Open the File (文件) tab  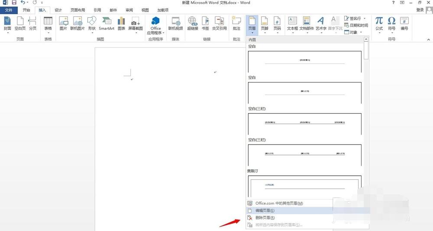tap(9, 10)
